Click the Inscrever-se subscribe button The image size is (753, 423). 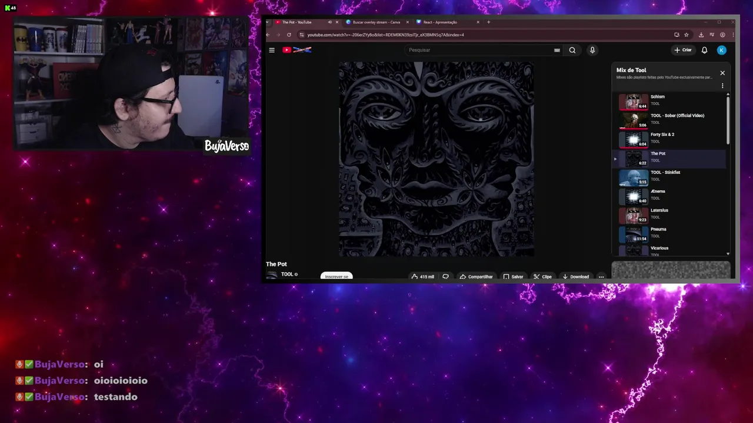336,276
